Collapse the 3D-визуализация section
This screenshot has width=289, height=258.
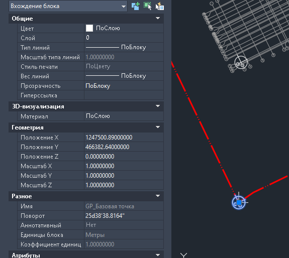click(158, 106)
